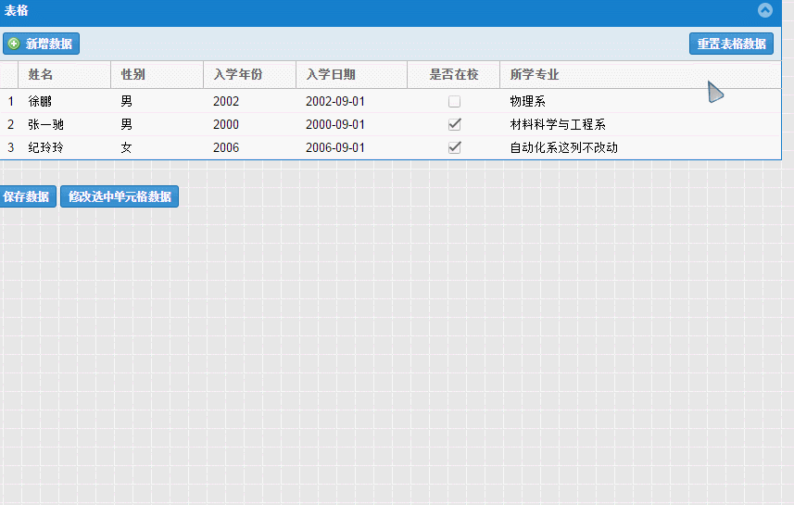Select the name cell 纪玲玲
This screenshot has width=794, height=505.
click(64, 147)
